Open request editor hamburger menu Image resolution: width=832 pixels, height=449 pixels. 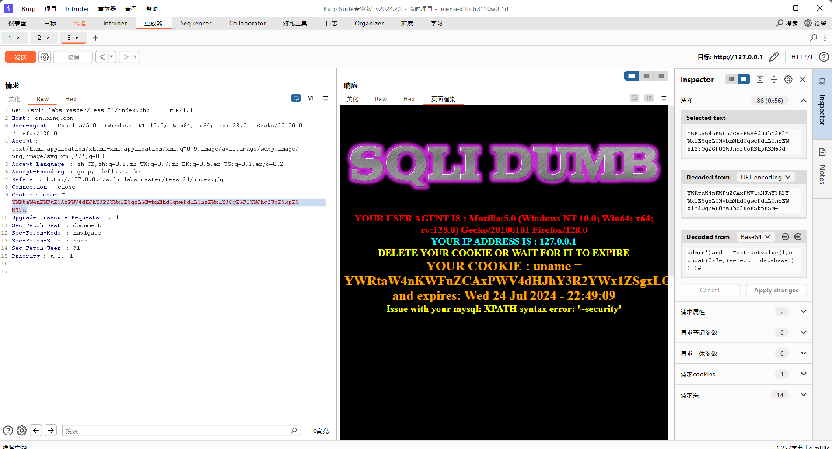tap(325, 98)
